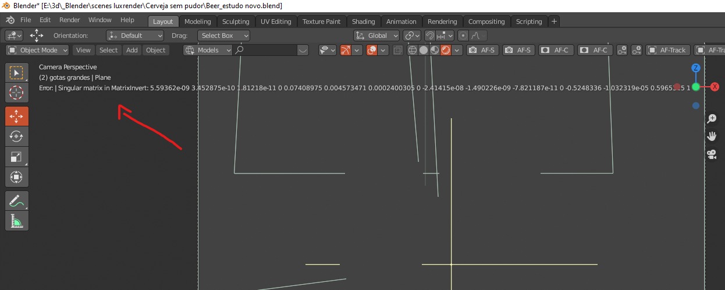Select the Measure tool
Viewport: 725px width, 290px height.
(16, 221)
